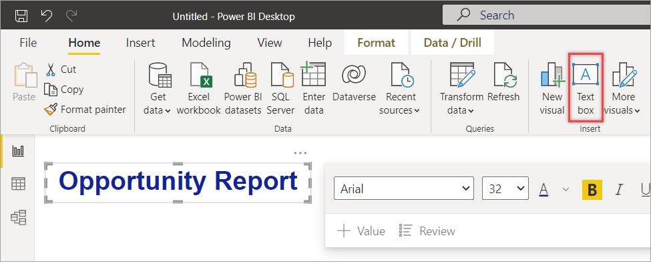The height and width of the screenshot is (262, 651).
Task: Open the Data / Drill tab
Action: [x=452, y=43]
